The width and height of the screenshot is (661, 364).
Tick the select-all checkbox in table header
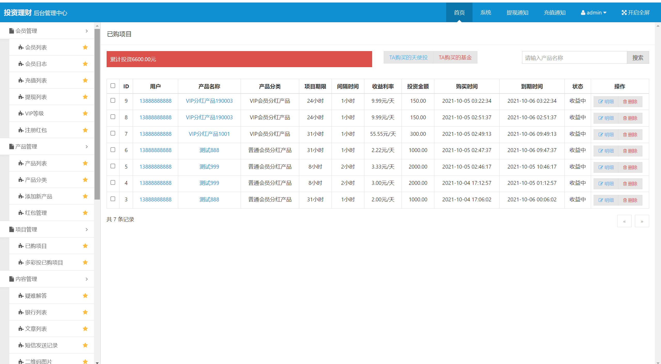click(x=113, y=86)
